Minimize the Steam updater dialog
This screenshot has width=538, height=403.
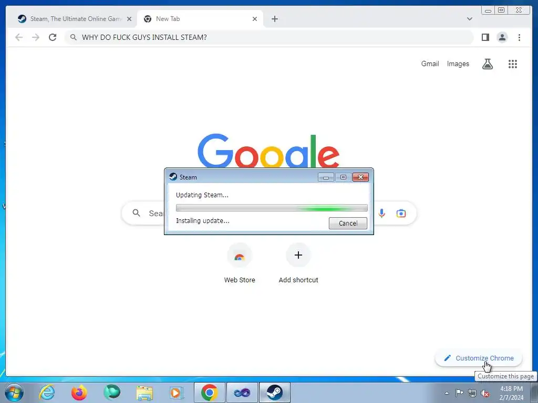click(326, 177)
